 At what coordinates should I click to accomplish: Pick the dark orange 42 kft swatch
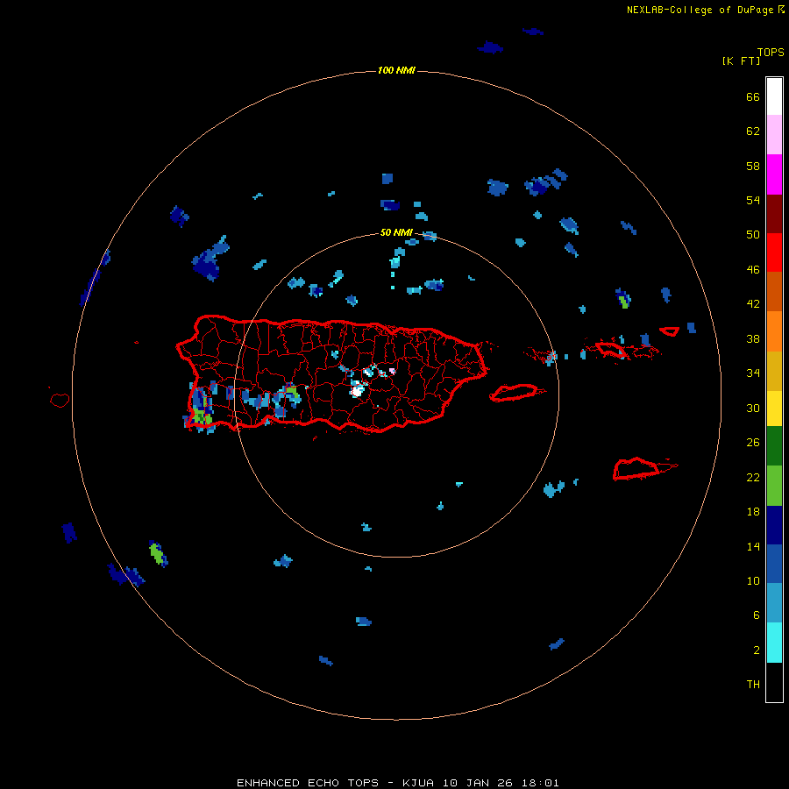click(x=774, y=292)
